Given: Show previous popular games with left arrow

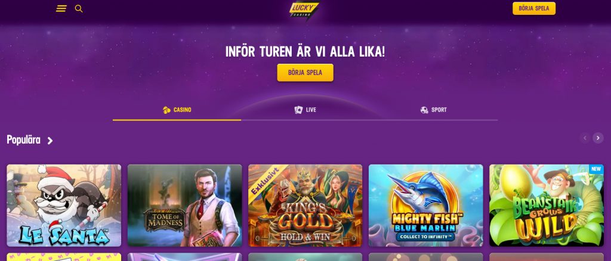Looking at the screenshot, I should (x=585, y=138).
